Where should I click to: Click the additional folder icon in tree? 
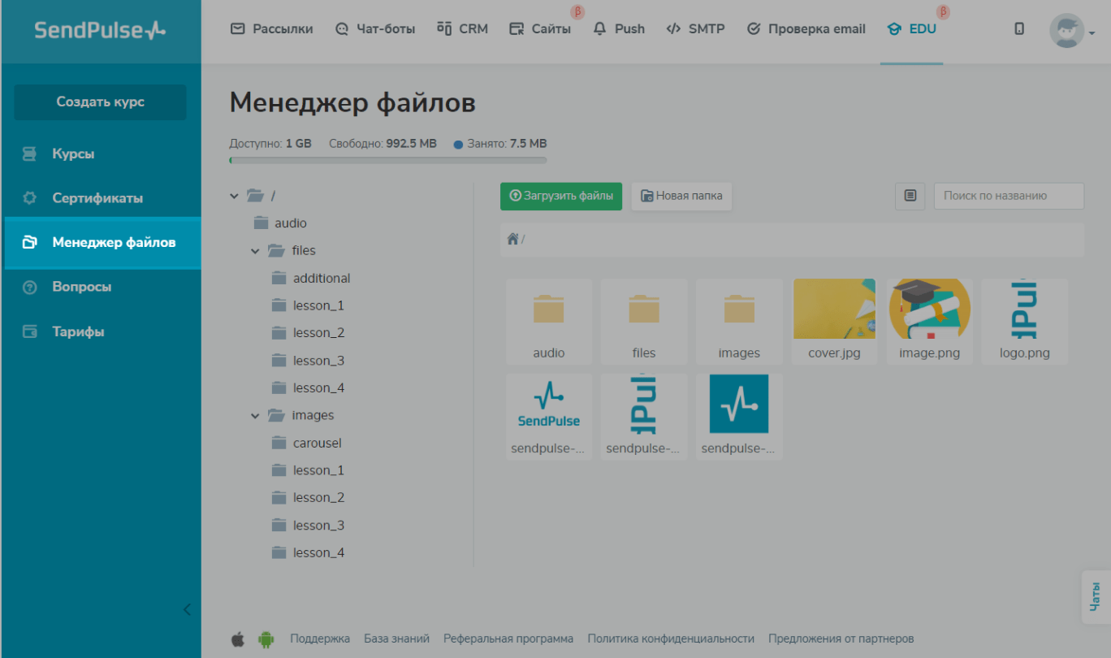(x=279, y=278)
